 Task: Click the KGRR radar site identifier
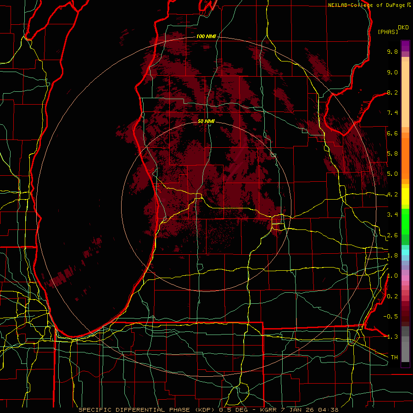(268, 410)
